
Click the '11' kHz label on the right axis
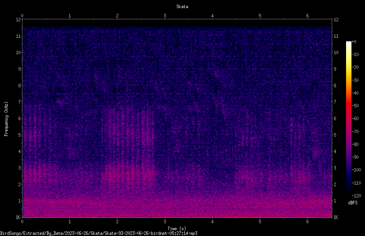click(336, 36)
